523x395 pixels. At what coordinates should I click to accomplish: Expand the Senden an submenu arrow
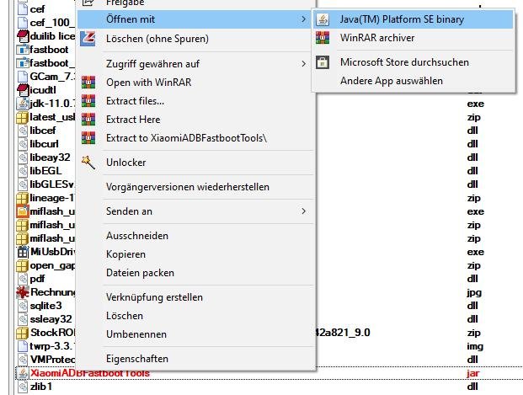click(x=303, y=211)
